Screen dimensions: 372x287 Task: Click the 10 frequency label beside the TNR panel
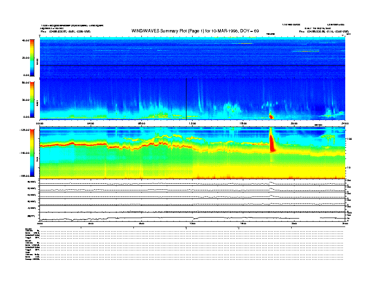[x=349, y=168]
